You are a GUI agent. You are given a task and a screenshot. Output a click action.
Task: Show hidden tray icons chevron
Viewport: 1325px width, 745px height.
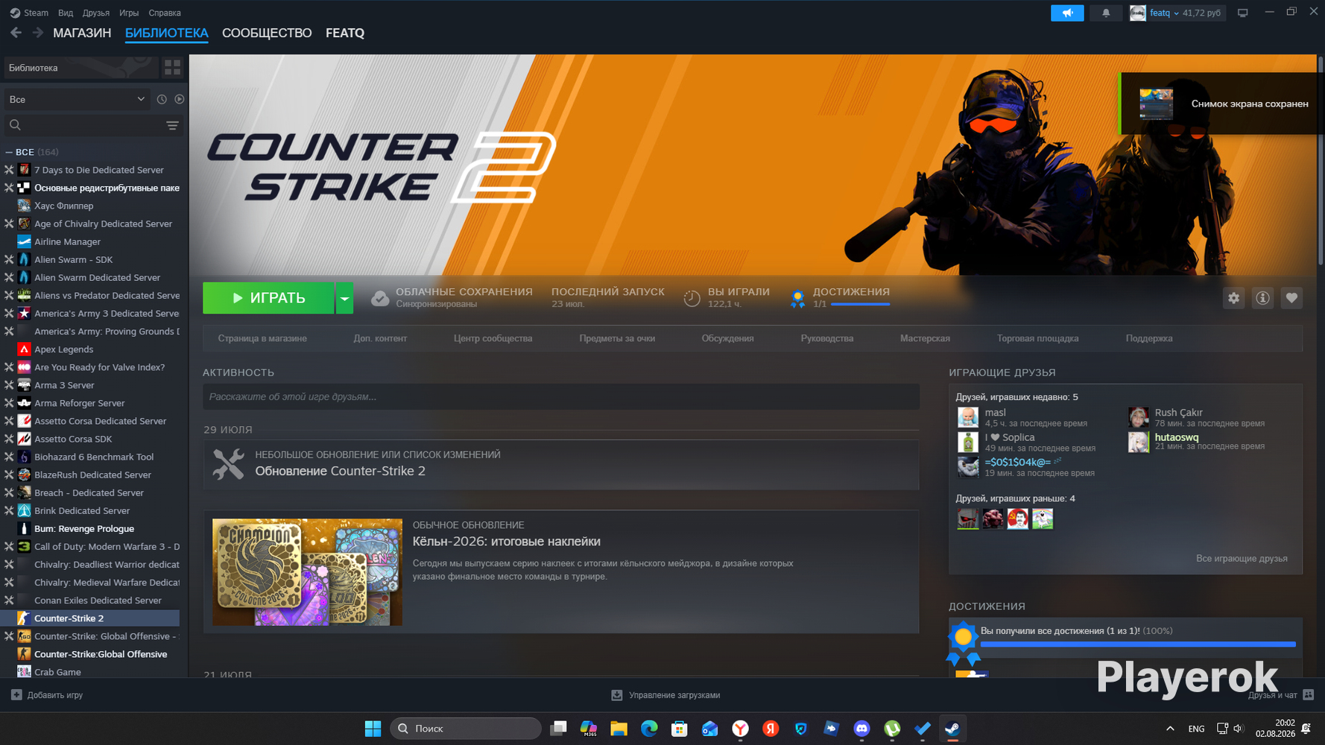pyautogui.click(x=1170, y=729)
